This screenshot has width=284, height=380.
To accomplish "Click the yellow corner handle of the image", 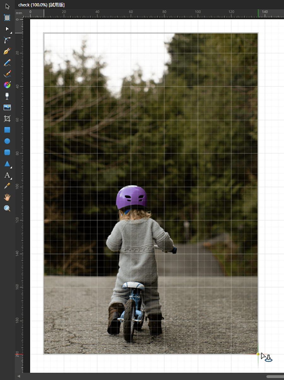I will [x=258, y=354].
